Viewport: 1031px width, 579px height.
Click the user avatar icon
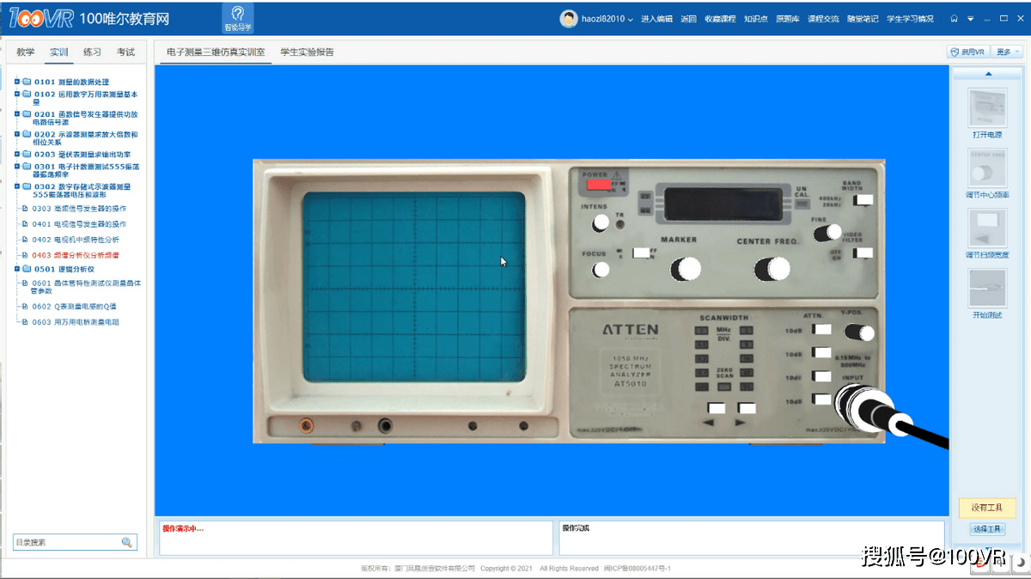point(568,19)
